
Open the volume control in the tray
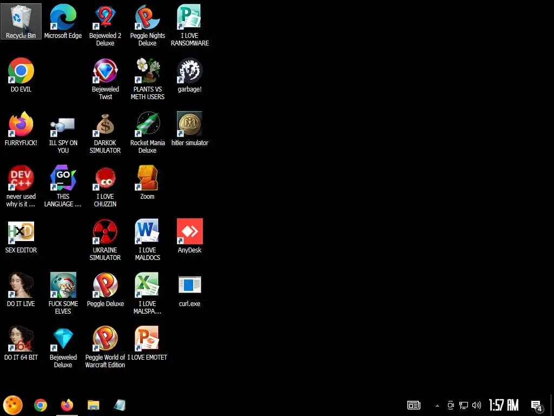pyautogui.click(x=477, y=405)
